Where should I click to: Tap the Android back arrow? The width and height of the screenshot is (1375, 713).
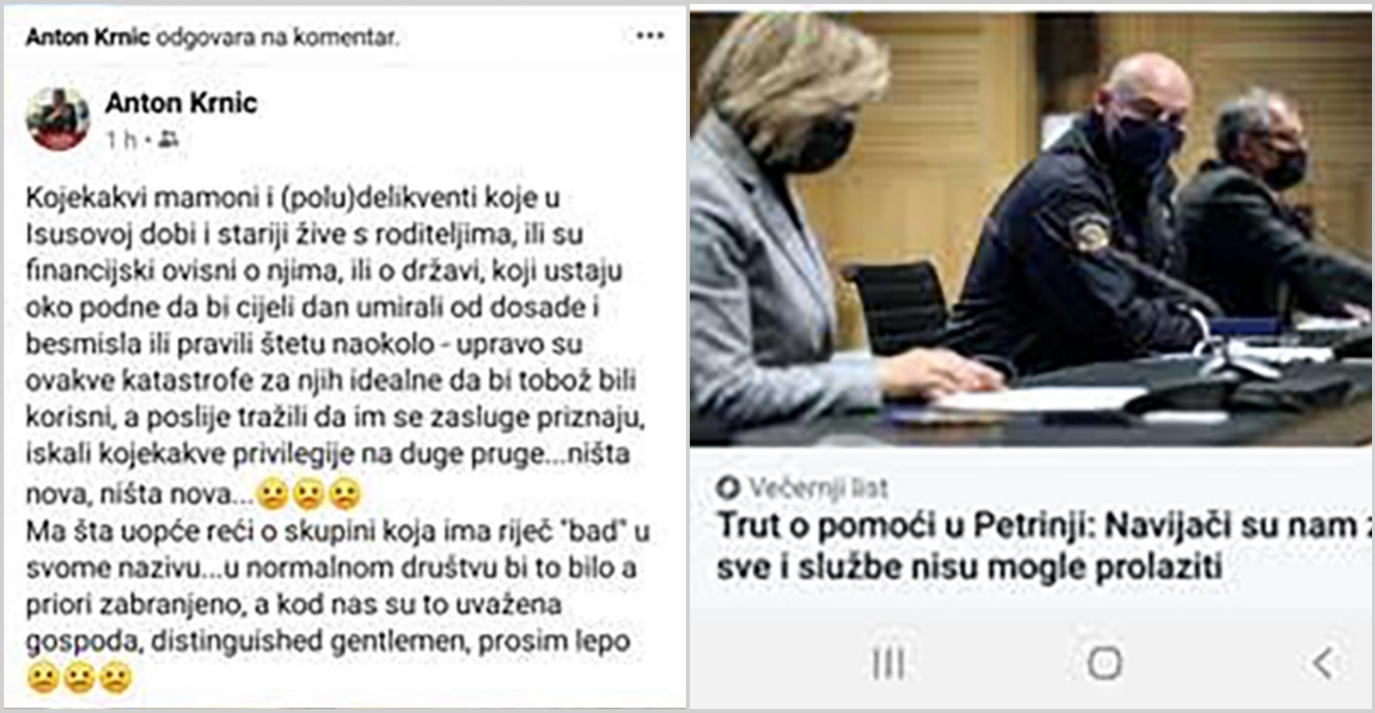(x=1323, y=662)
